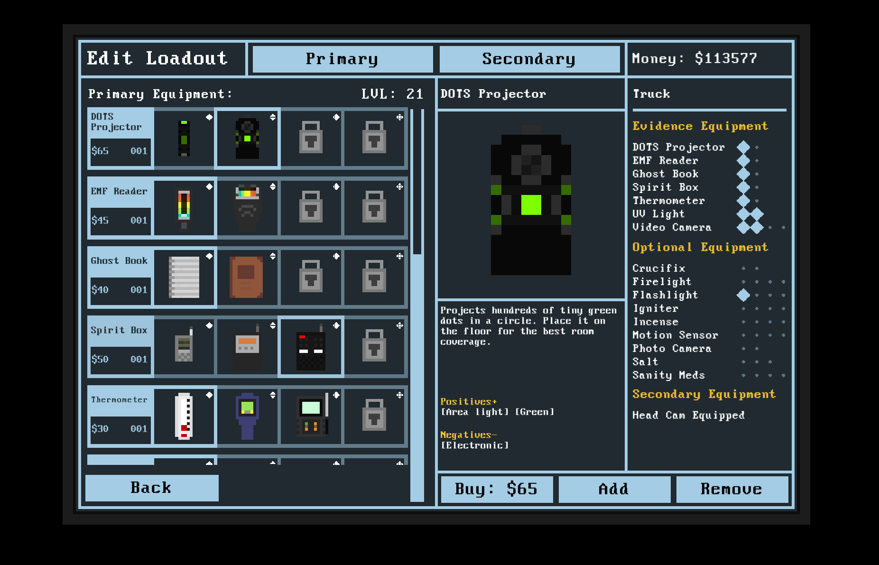Select the tier 1 Thermometer icon
The height and width of the screenshot is (565, 879).
(x=184, y=416)
